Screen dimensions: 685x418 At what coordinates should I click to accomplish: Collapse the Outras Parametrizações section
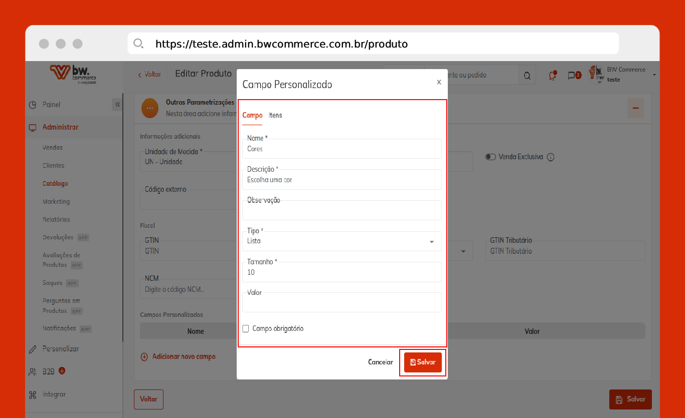pos(635,108)
